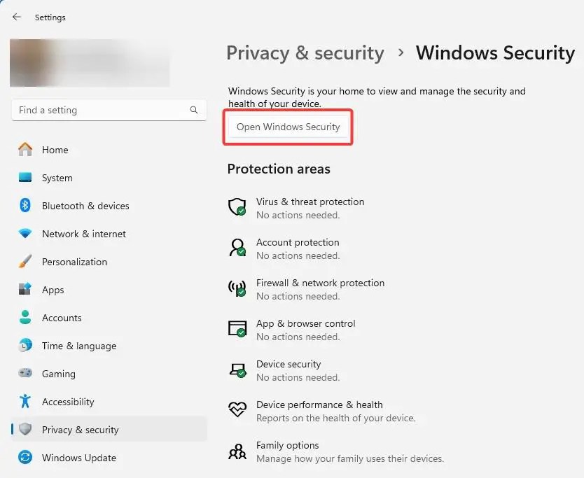Image resolution: width=584 pixels, height=478 pixels.
Task: Open the Device security laptop icon
Action: (x=237, y=370)
